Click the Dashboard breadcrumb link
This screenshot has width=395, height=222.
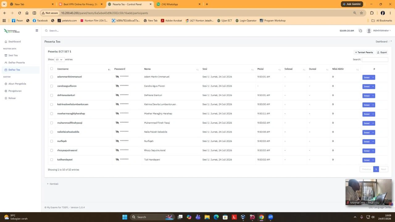(381, 42)
